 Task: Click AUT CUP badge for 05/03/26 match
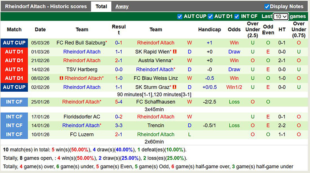[x=14, y=43]
